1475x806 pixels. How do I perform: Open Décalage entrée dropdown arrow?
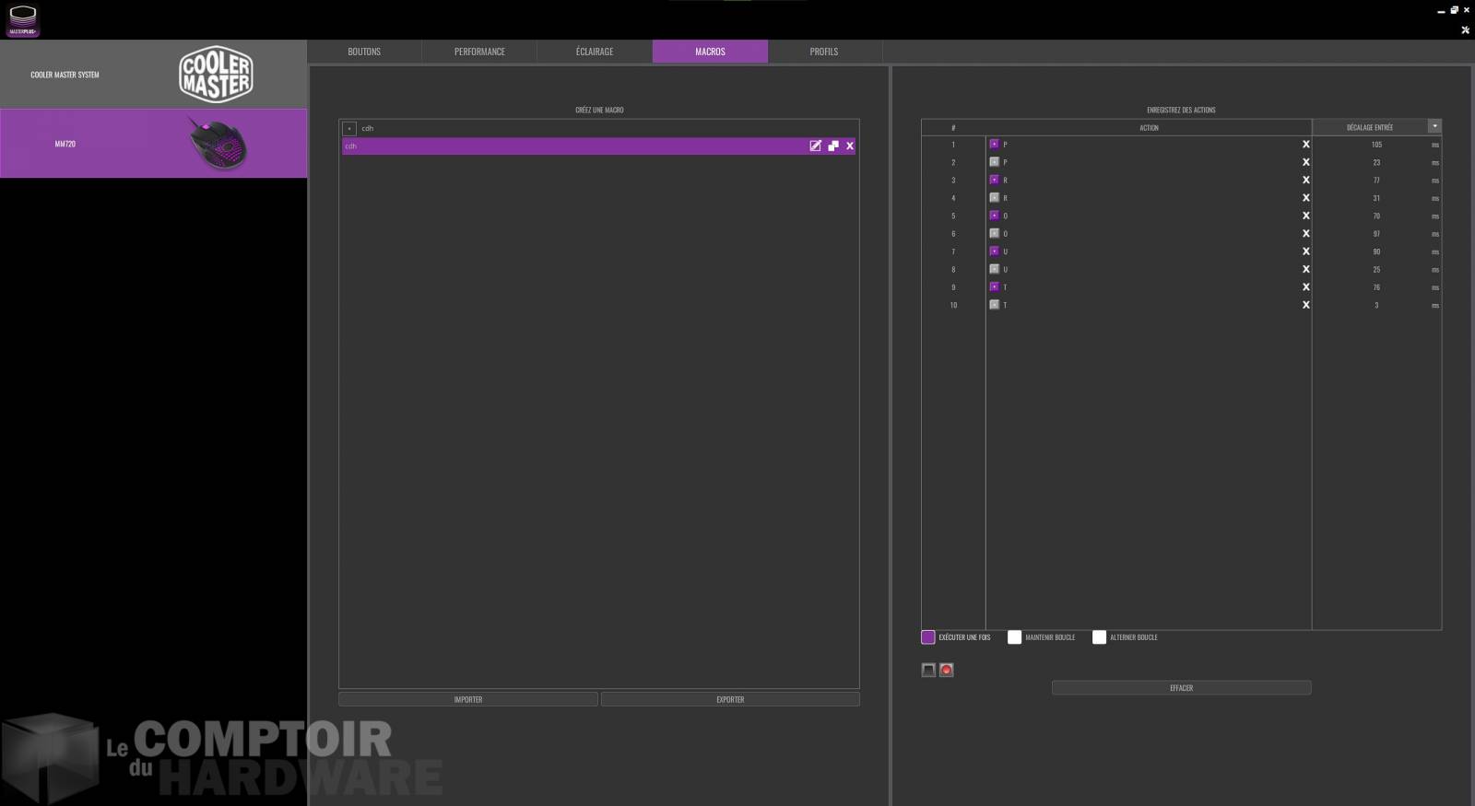[x=1434, y=126]
